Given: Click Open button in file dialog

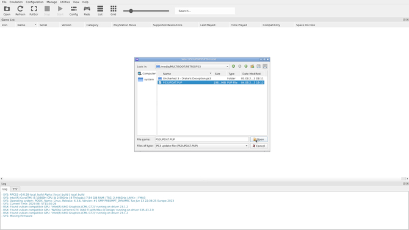Looking at the screenshot, I should click(x=259, y=140).
